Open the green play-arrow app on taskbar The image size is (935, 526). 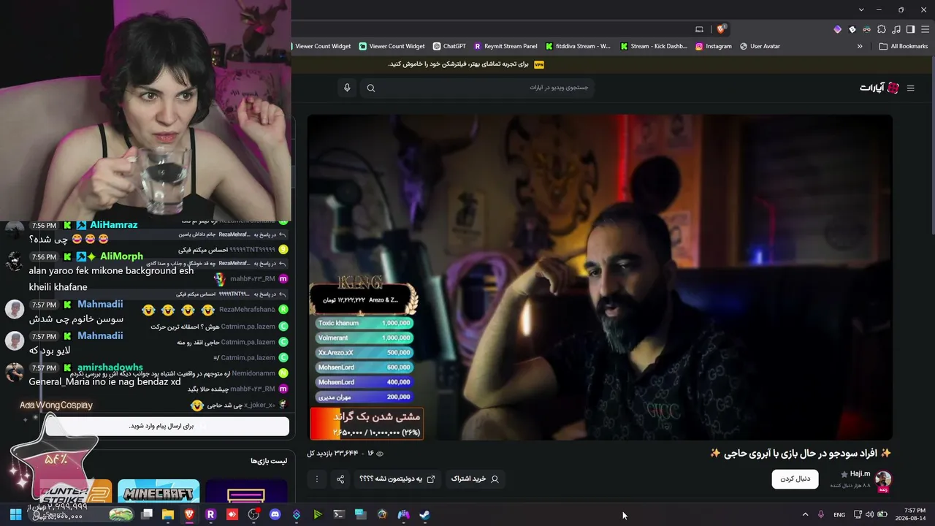tap(318, 514)
